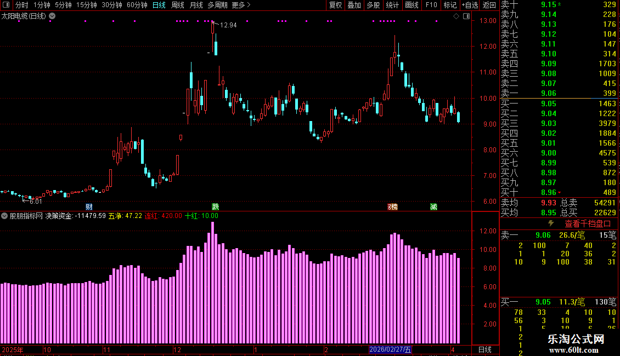Click the 总买 total 22629

pos(605,213)
